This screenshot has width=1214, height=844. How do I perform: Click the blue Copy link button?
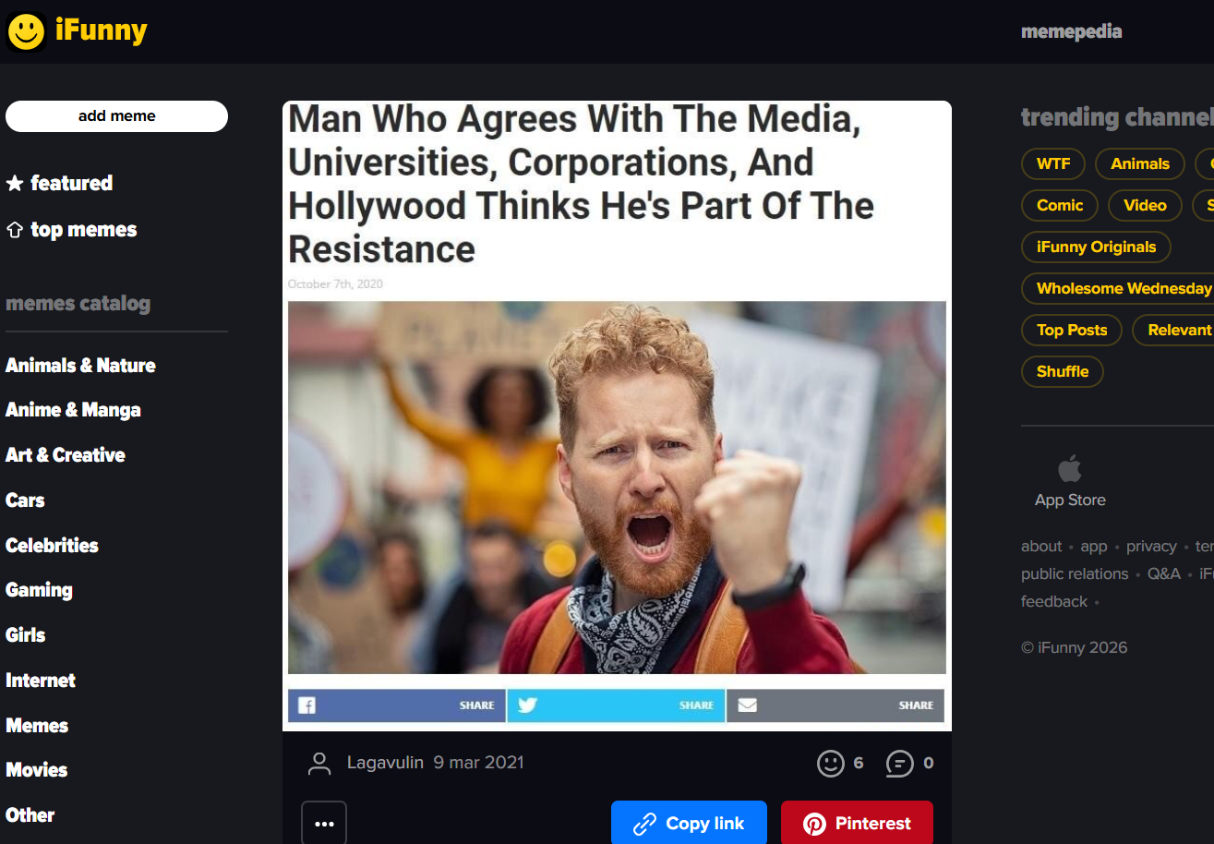coord(689,823)
